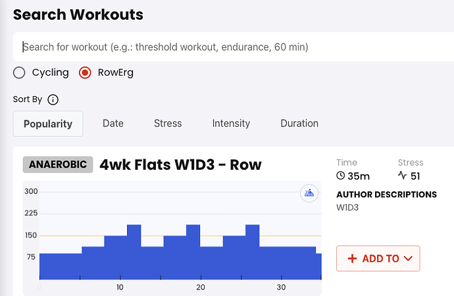Switch sorting to Intensity

231,124
